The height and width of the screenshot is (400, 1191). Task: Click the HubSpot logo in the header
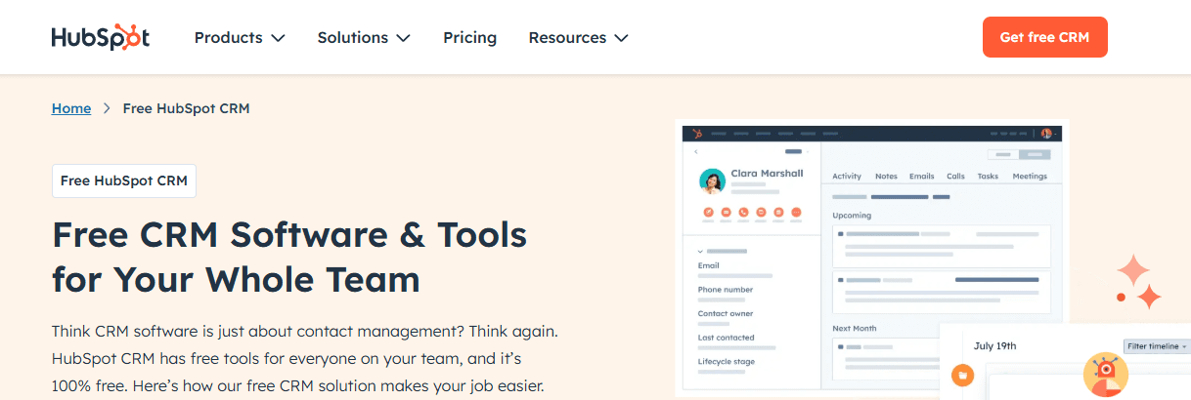tap(101, 37)
